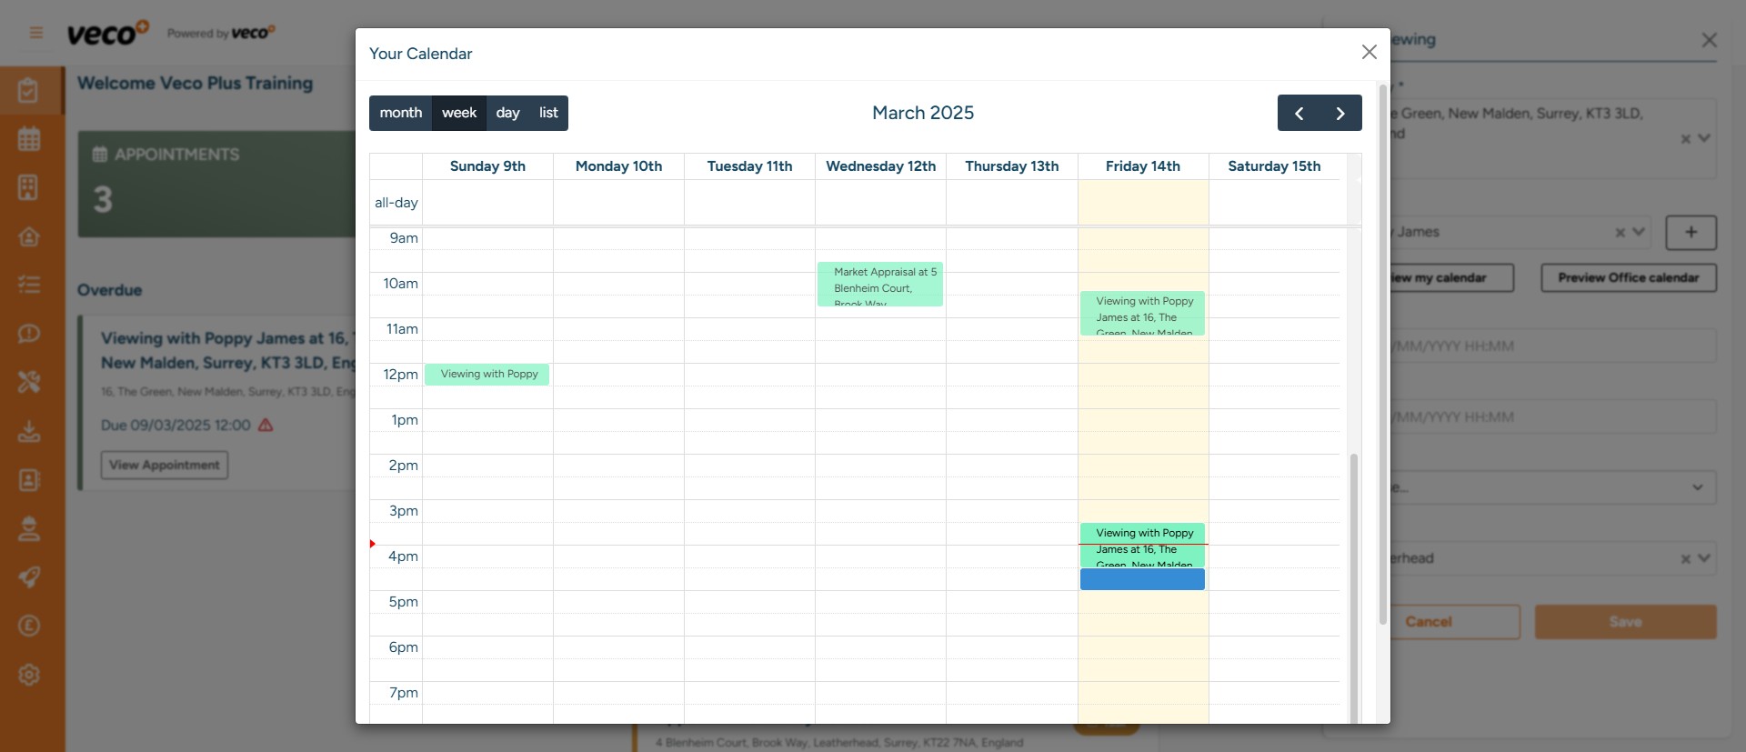The image size is (1746, 752).
Task: Expand the James applicant dropdown
Action: [x=1639, y=232]
